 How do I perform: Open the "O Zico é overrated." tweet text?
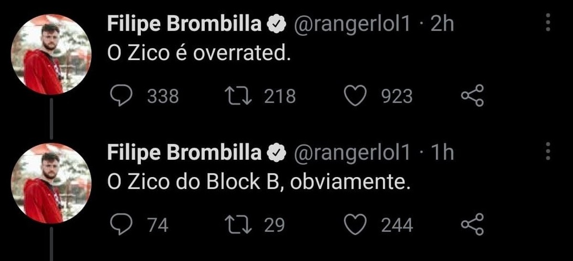pos(199,54)
